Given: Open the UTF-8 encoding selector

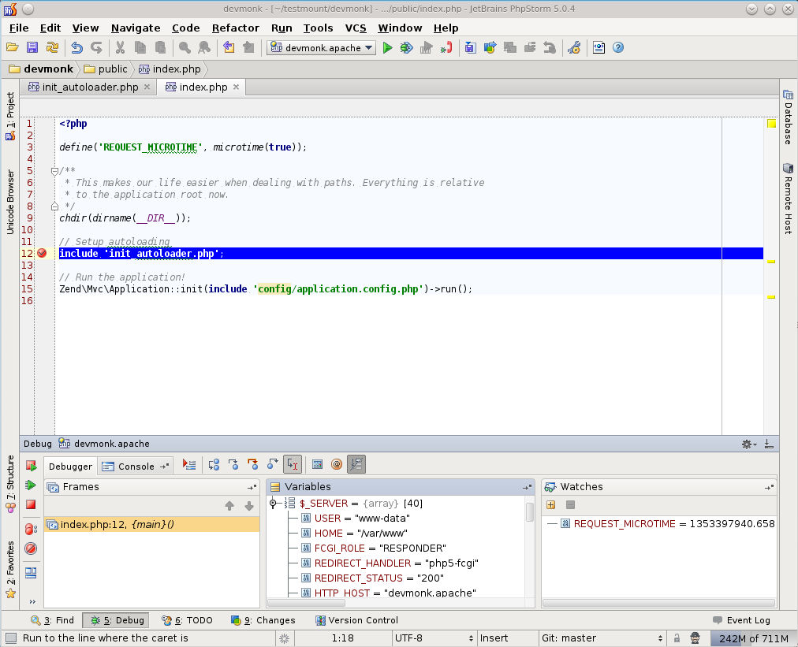Looking at the screenshot, I should tap(434, 638).
